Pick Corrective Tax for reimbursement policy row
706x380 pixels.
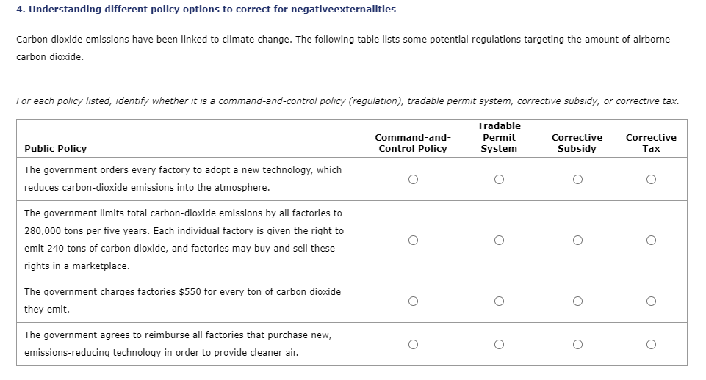pos(651,344)
